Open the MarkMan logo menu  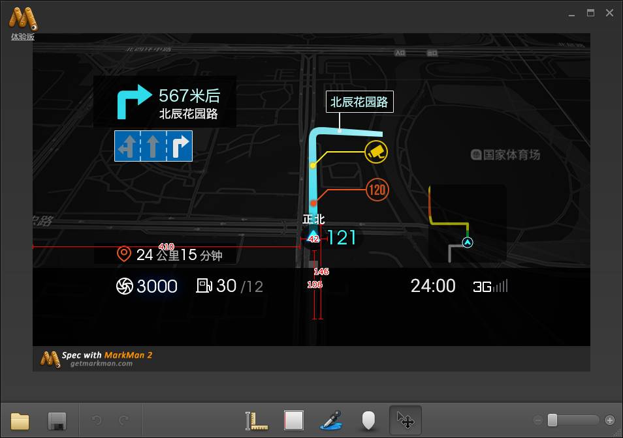click(x=23, y=18)
